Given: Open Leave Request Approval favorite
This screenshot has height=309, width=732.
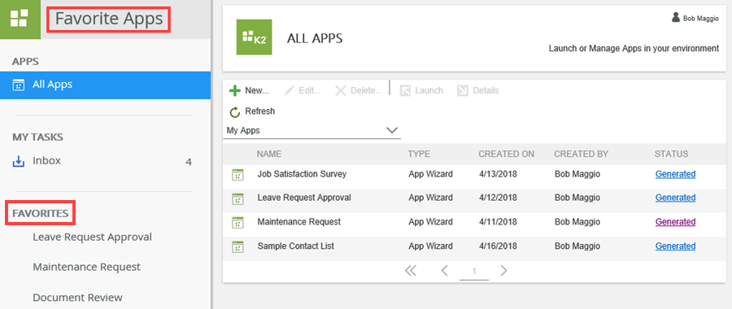Looking at the screenshot, I should (93, 237).
